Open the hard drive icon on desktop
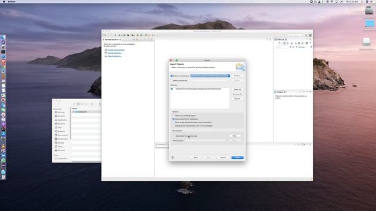The width and height of the screenshot is (376, 211). [x=369, y=11]
